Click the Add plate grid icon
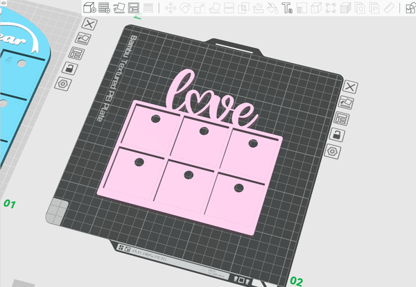 tap(104, 8)
